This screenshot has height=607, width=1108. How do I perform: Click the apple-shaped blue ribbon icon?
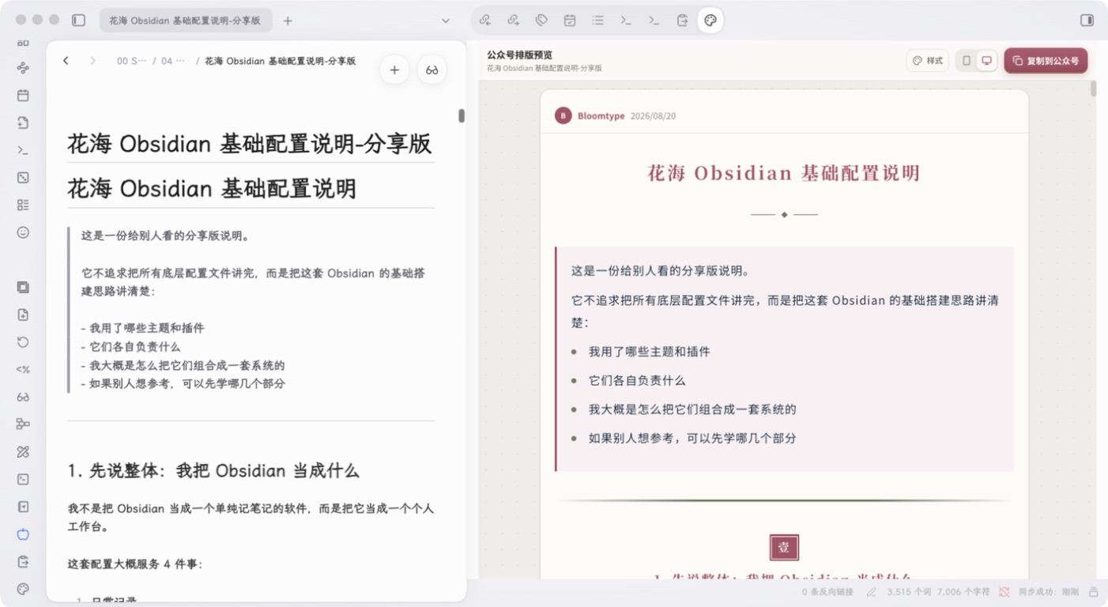23,534
